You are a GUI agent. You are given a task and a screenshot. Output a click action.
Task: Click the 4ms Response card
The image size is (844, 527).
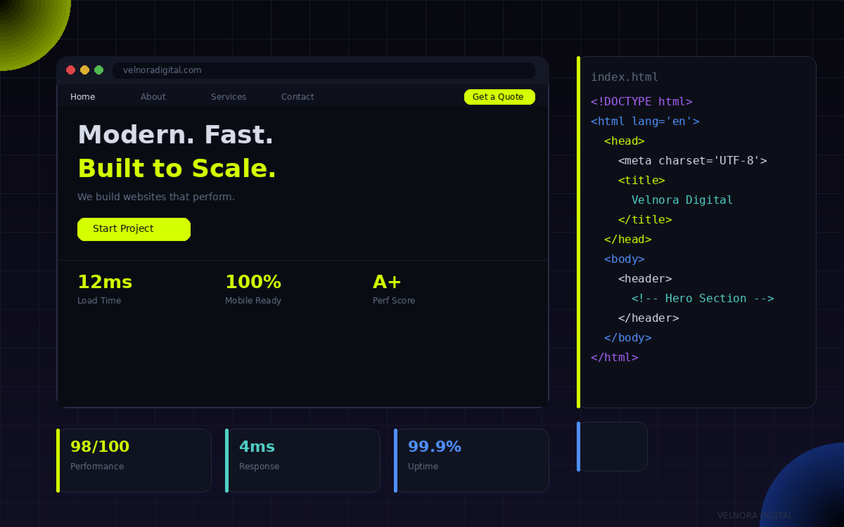pyautogui.click(x=302, y=460)
